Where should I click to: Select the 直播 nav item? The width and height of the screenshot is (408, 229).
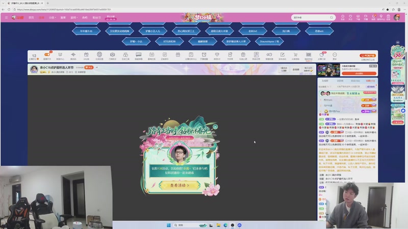click(41, 18)
